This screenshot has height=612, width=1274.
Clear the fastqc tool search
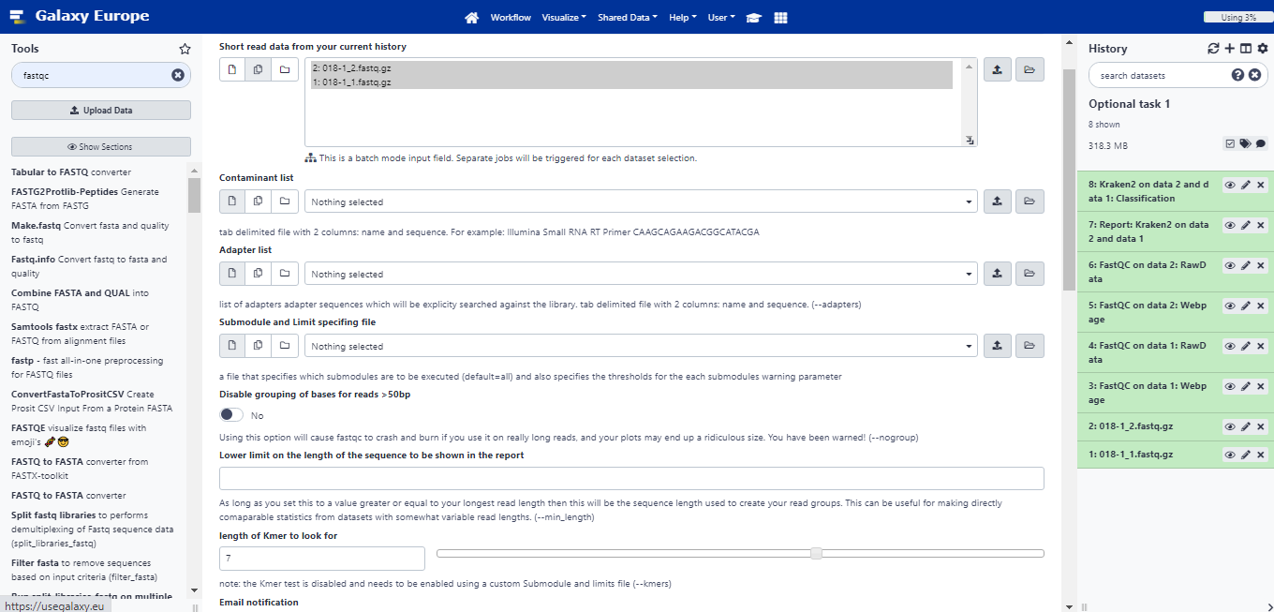click(178, 75)
